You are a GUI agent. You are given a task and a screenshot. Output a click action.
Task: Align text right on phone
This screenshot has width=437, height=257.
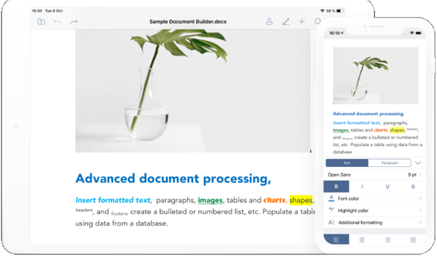point(387,240)
